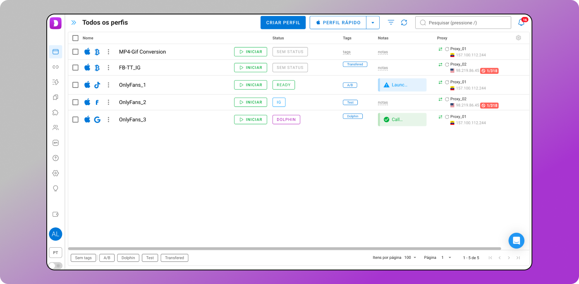Open three-dot menu for OnlyFans_1
579x284 pixels.
(108, 85)
